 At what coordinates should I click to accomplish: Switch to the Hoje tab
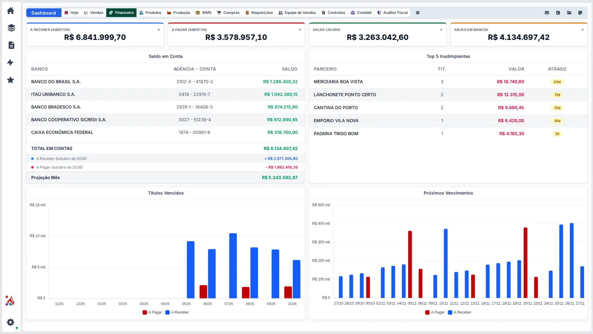point(71,13)
